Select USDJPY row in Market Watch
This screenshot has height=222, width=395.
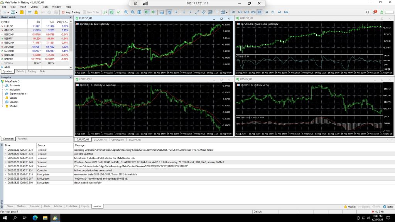pos(34,39)
